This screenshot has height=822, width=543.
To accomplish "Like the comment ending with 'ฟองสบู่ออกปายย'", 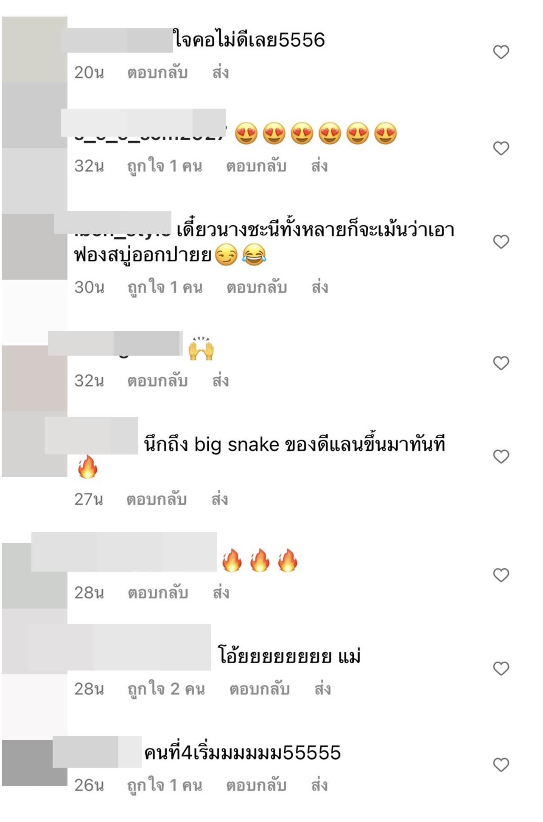I will tap(501, 242).
